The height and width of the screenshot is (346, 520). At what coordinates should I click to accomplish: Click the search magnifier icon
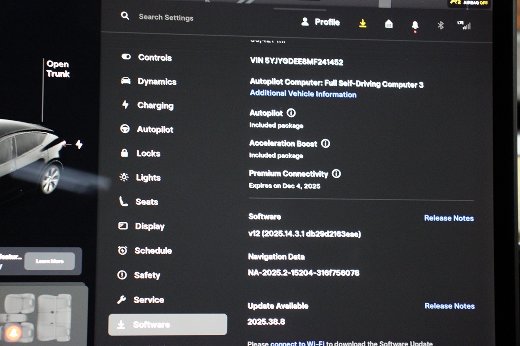(125, 16)
